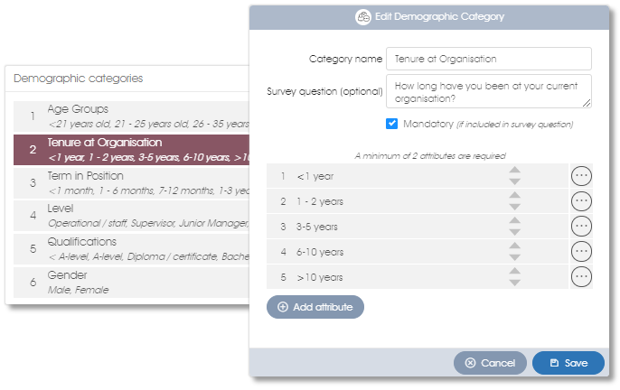620x390 pixels.
Task: Click the Category name input field
Action: (x=489, y=59)
